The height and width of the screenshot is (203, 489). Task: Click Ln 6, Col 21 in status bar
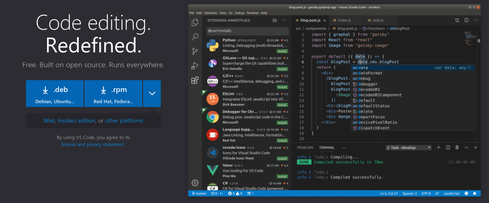tap(388, 194)
